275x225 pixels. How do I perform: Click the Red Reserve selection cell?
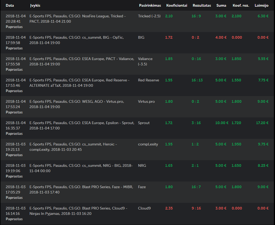149,80
